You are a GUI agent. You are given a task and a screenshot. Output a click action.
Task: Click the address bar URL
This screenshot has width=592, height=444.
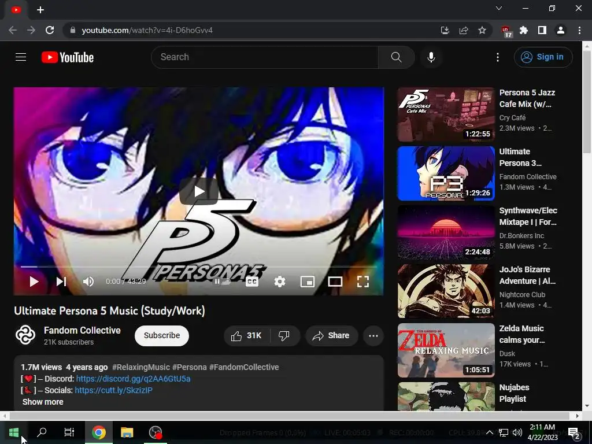tap(147, 30)
